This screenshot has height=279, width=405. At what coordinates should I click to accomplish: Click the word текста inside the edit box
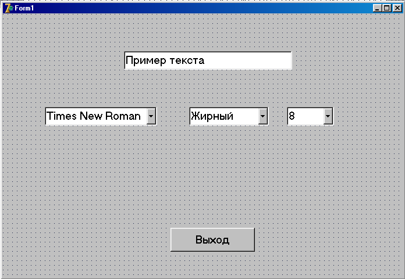[x=187, y=61]
